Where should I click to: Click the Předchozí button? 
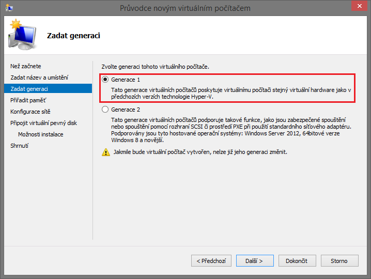tap(211, 261)
